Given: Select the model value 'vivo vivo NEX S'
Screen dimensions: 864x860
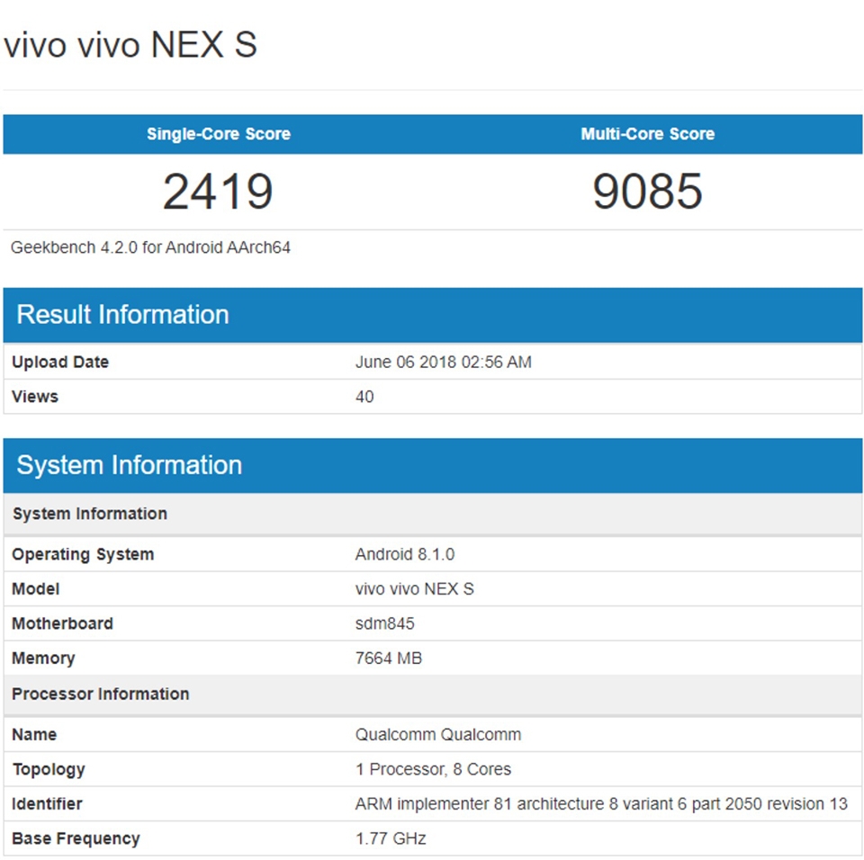Looking at the screenshot, I should 414,589.
